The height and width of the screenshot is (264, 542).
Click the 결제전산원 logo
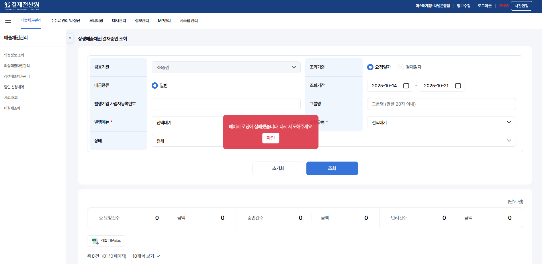[22, 6]
